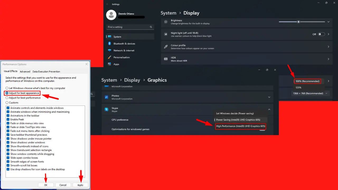Open Colour profile chevron

pyautogui.click(x=328, y=47)
